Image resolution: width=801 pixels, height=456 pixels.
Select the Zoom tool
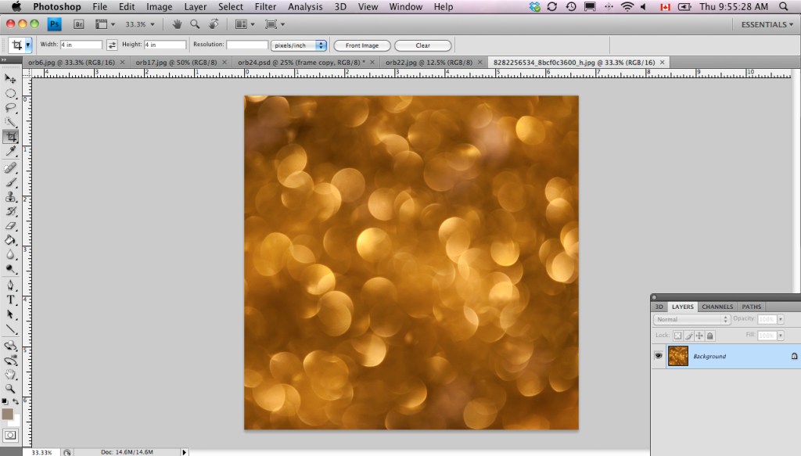[11, 388]
